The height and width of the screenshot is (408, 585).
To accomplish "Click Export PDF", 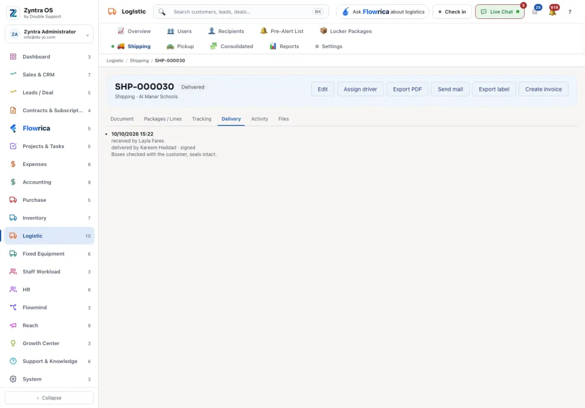I will tap(408, 89).
